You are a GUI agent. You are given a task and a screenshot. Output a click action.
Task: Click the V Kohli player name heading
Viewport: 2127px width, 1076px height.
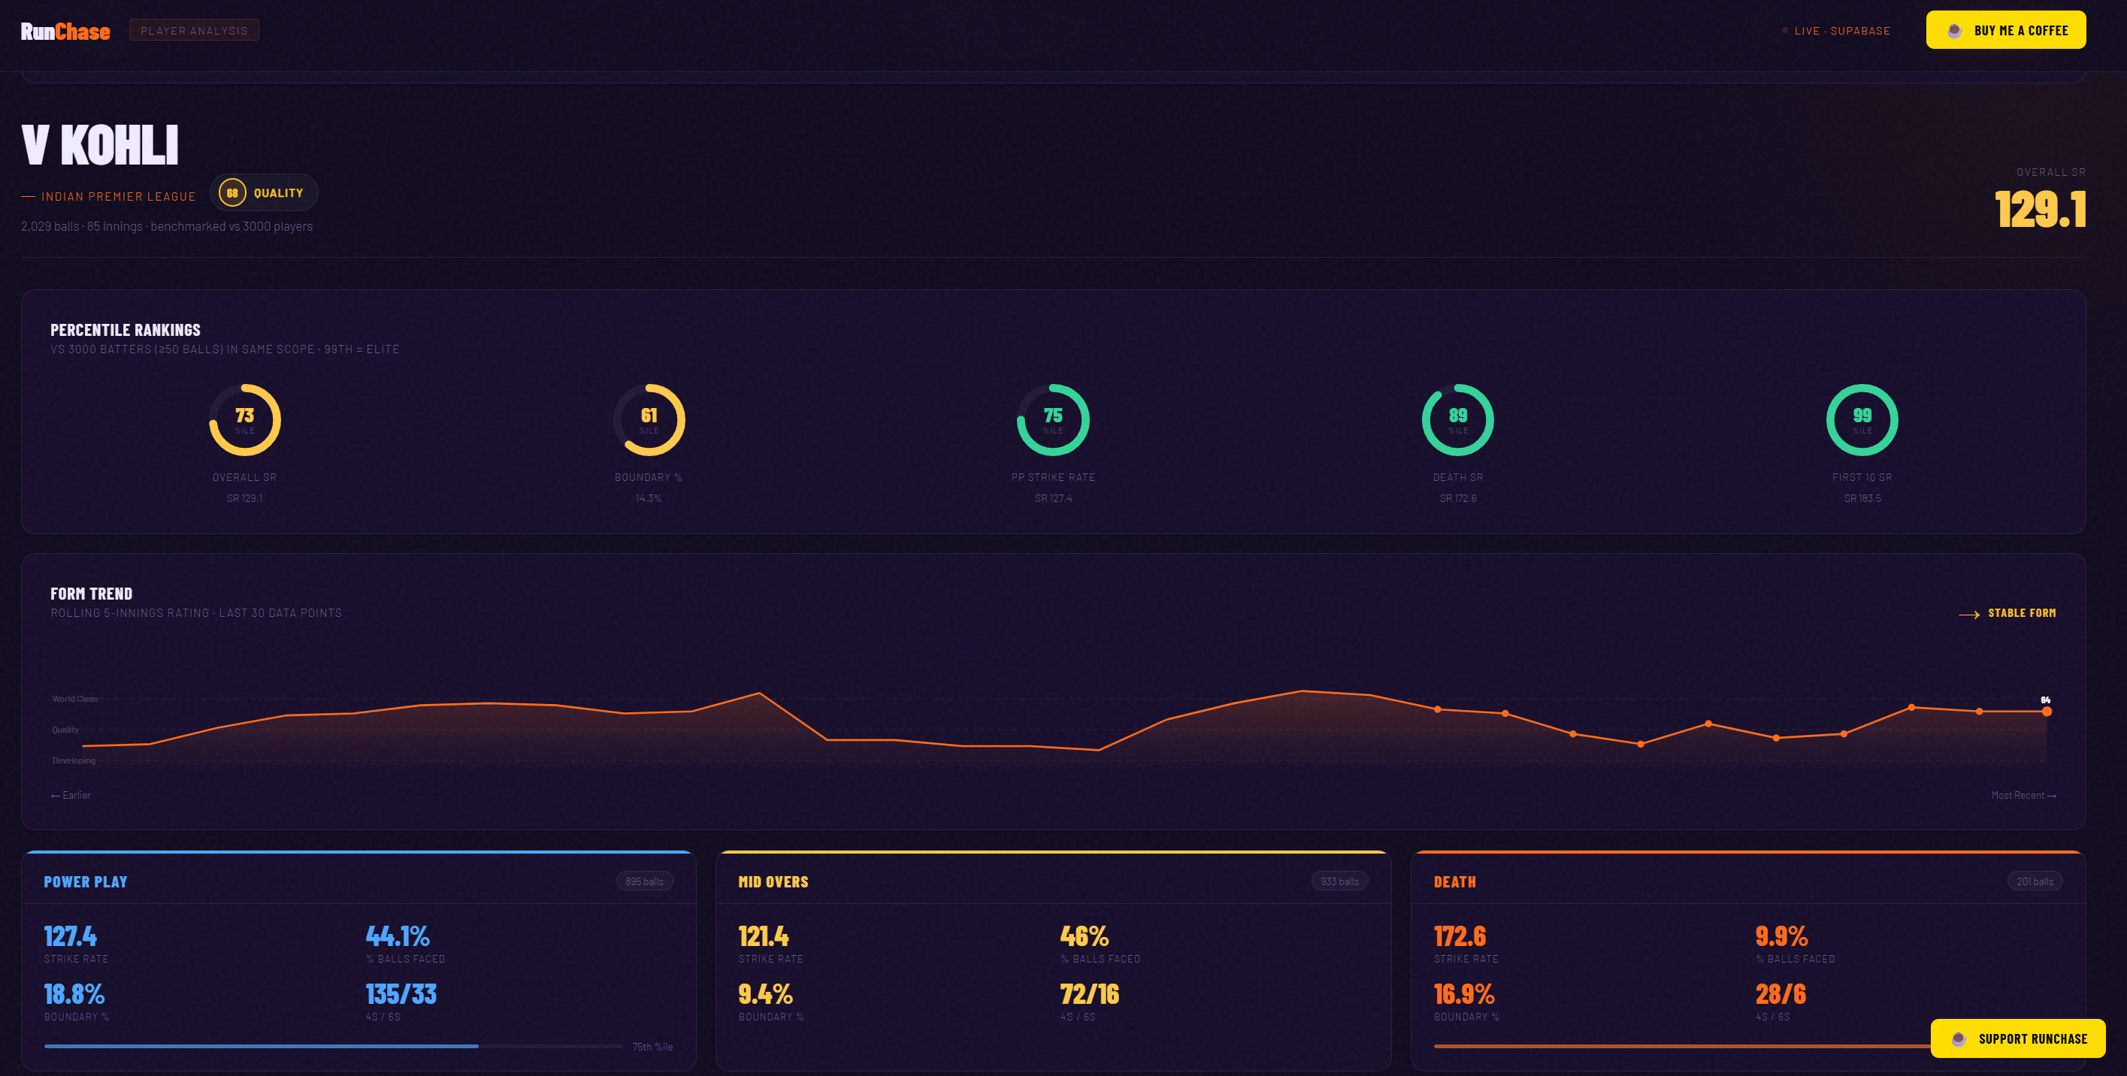click(100, 144)
